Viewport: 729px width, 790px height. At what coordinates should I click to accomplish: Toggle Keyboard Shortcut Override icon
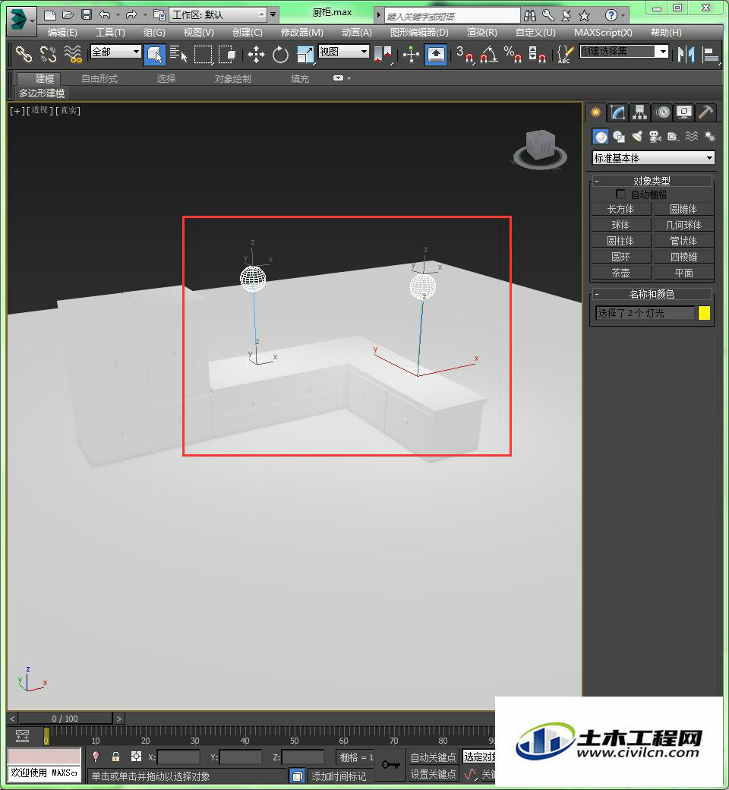436,55
